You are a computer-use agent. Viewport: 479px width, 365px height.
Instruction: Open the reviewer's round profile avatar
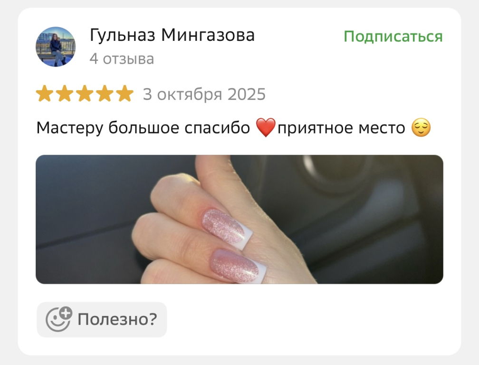pos(56,47)
